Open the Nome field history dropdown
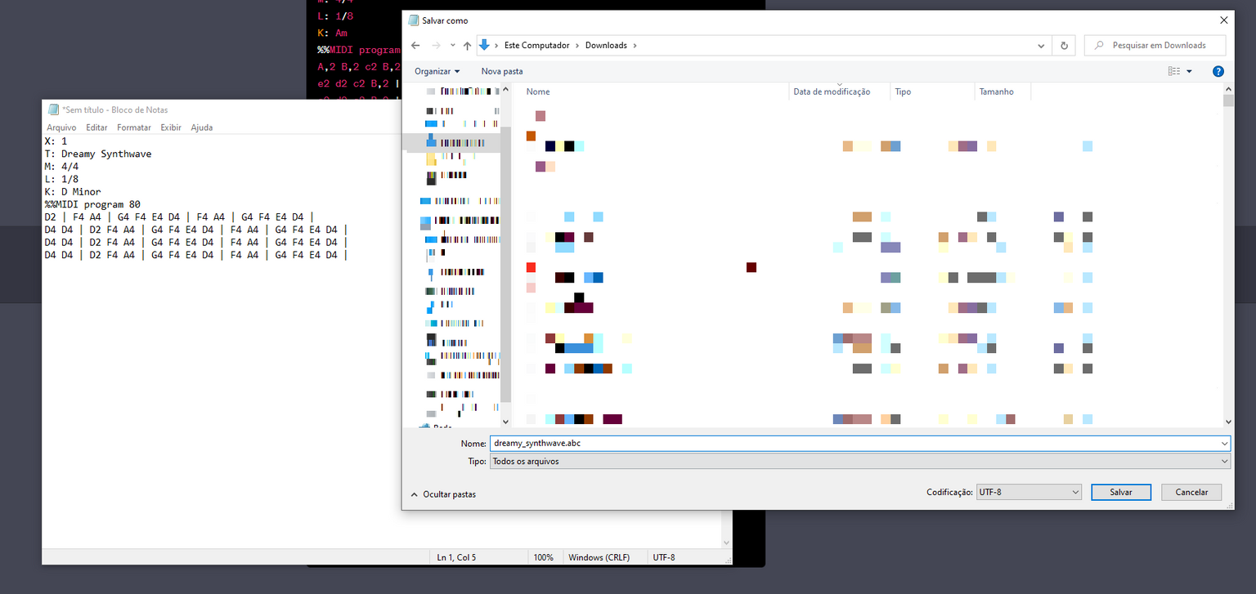The height and width of the screenshot is (594, 1256). pos(1224,443)
